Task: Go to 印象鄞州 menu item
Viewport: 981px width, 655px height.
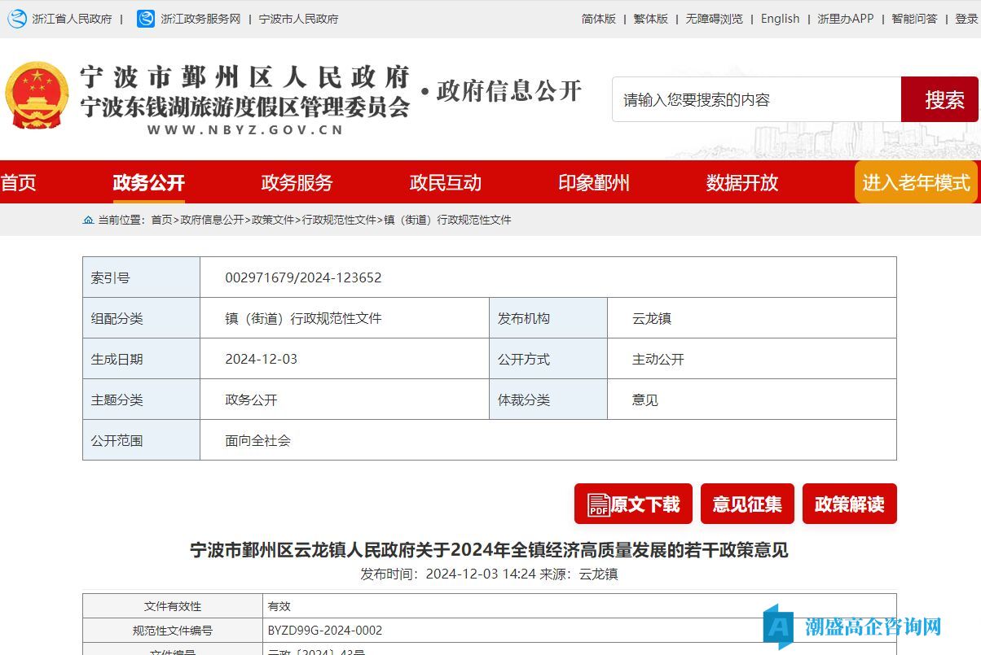Action: point(593,182)
